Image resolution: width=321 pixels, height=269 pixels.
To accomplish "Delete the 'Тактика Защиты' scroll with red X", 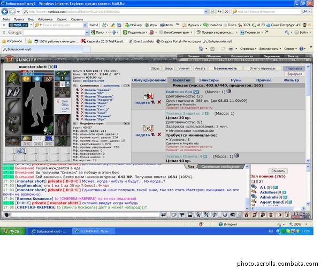I will [x=159, y=134].
